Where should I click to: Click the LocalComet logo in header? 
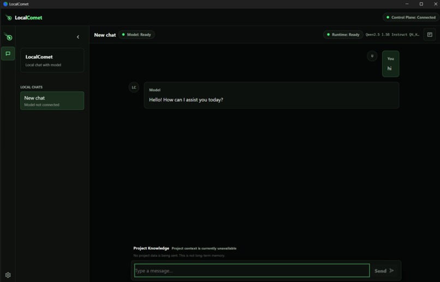pyautogui.click(x=24, y=17)
